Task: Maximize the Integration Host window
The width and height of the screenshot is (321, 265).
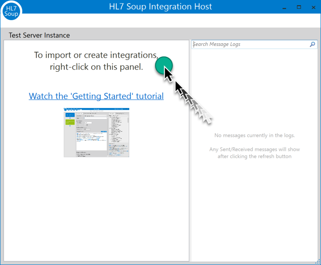Action: pyautogui.click(x=299, y=7)
